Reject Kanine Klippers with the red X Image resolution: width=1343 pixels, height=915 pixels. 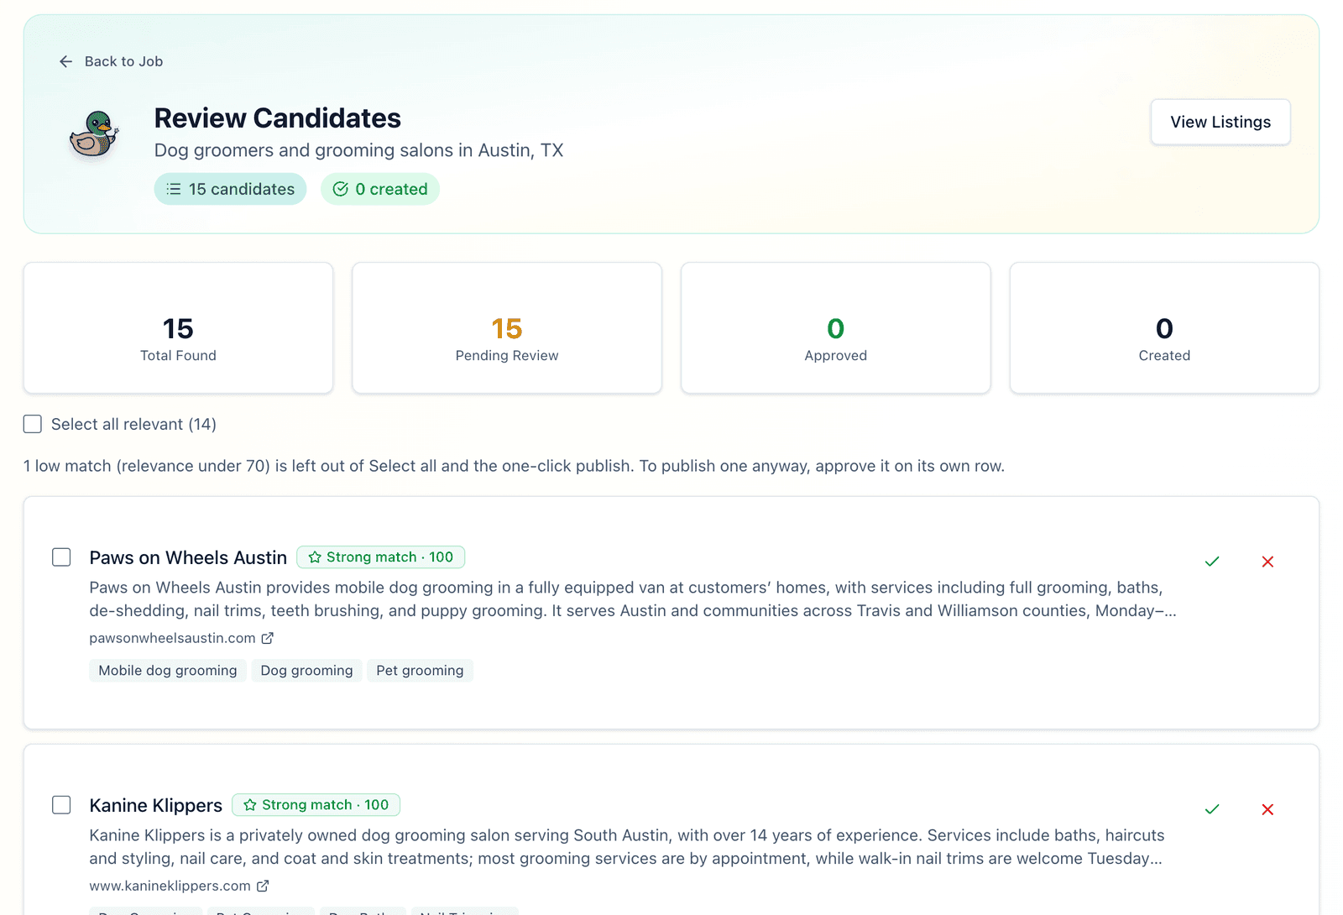point(1267,809)
